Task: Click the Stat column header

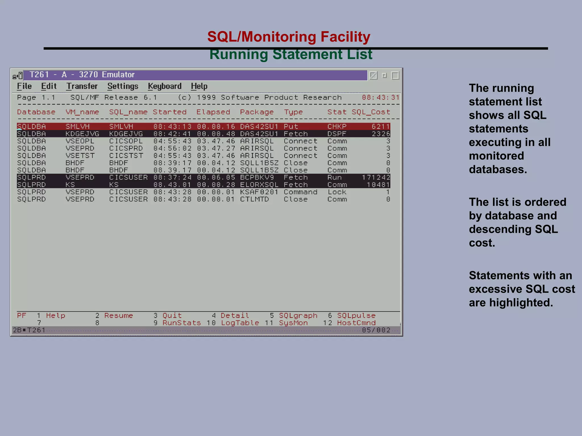Action: tap(337, 112)
